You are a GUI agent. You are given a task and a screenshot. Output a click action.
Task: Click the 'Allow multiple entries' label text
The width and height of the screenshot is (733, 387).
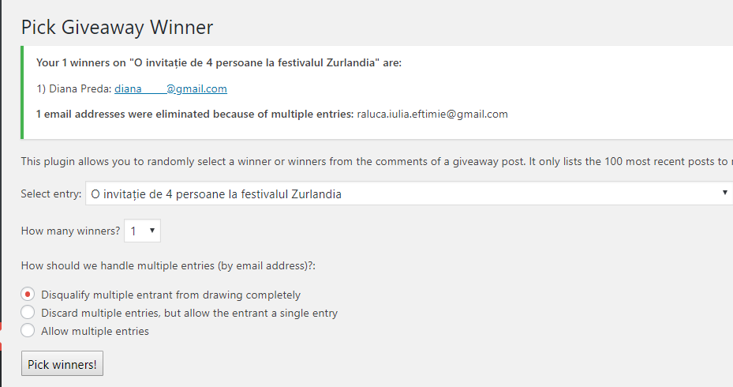(x=95, y=332)
